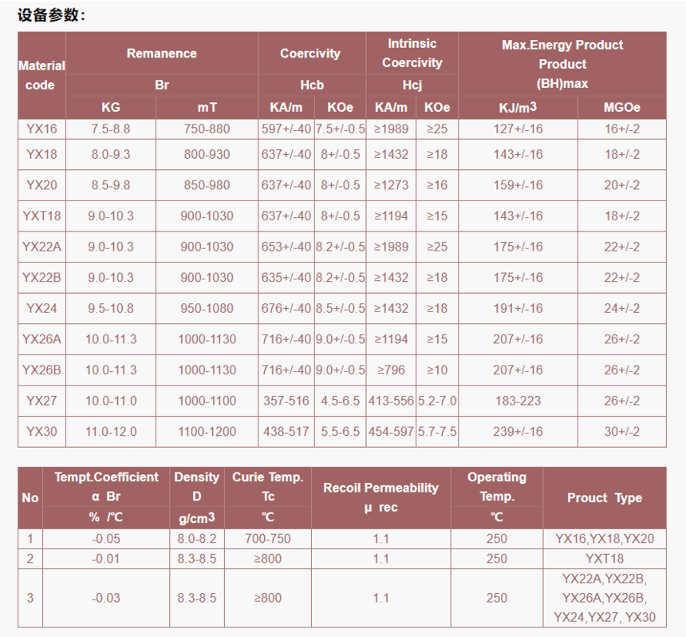This screenshot has height=637, width=686.
Task: Click the YX27 357-516 Hcb cell
Action: click(x=286, y=401)
